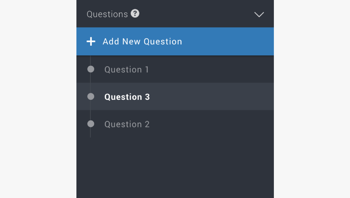Click the highlighted Question 3 row background

(x=175, y=96)
